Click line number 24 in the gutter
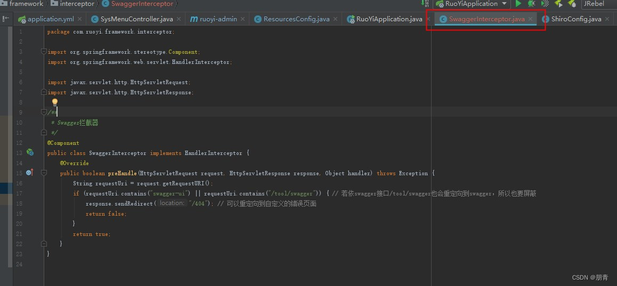Viewport: 617px width, 286px height. [20, 264]
